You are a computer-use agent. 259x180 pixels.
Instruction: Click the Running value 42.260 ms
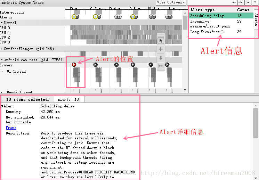pos(50,112)
